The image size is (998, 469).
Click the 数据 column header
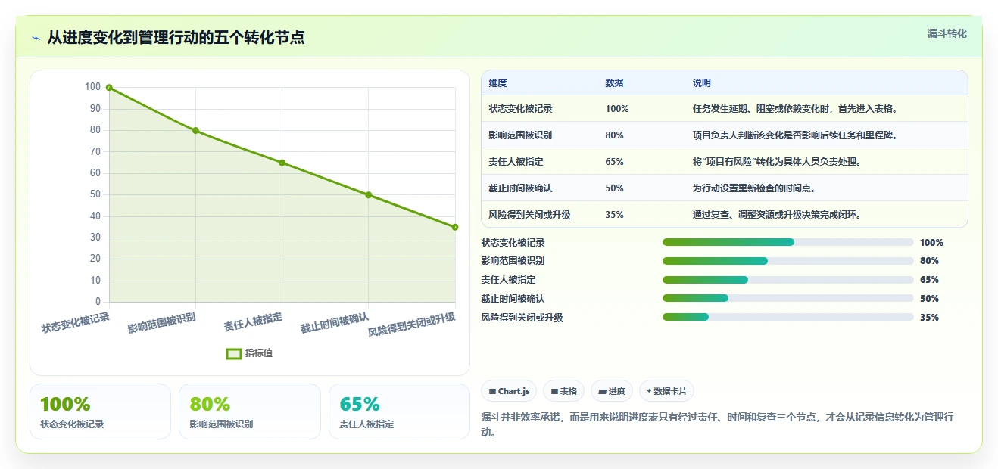(614, 83)
